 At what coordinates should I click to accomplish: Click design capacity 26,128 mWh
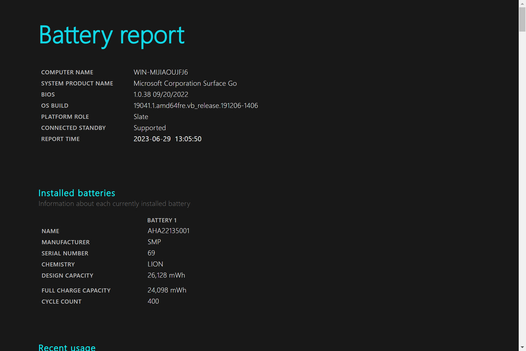click(x=166, y=275)
